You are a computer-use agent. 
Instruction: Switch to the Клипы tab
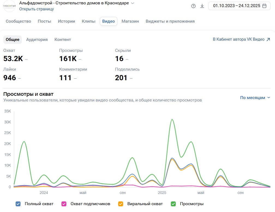click(x=88, y=21)
